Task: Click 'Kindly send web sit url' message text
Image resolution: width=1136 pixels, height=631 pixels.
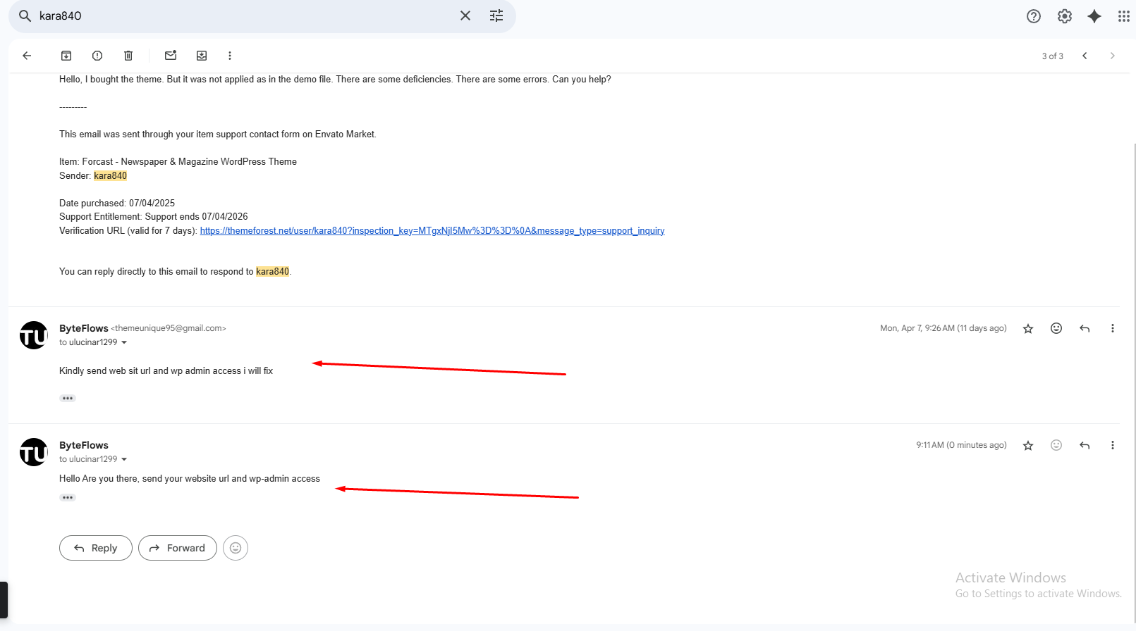Action: tap(166, 370)
